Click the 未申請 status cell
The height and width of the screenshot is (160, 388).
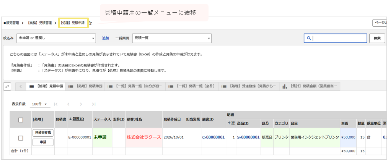pyautogui.click(x=102, y=137)
